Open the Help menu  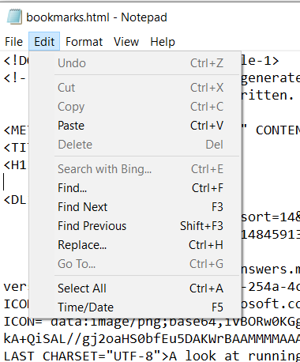(x=163, y=42)
